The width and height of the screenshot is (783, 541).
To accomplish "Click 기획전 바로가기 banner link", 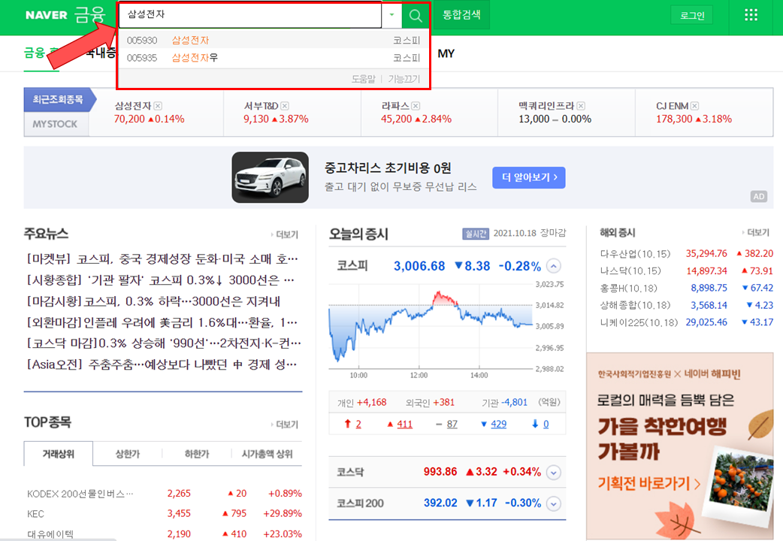I will coord(648,483).
